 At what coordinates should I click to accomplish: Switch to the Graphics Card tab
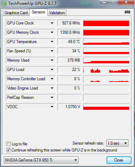pyautogui.click(x=16, y=13)
